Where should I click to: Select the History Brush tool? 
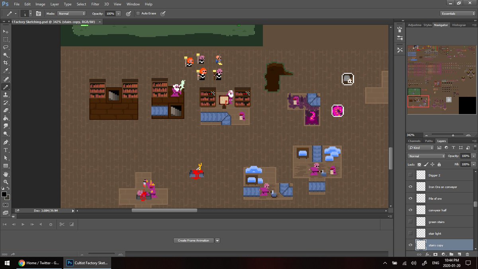click(6, 102)
